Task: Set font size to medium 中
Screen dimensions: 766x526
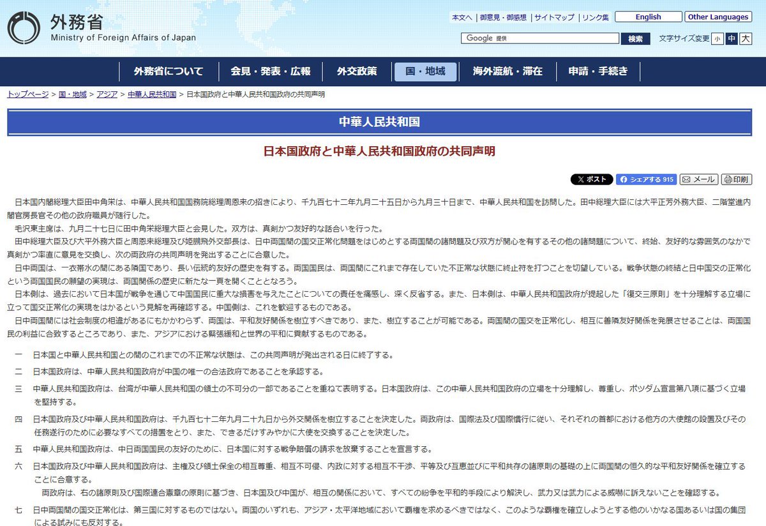Action: (732, 39)
